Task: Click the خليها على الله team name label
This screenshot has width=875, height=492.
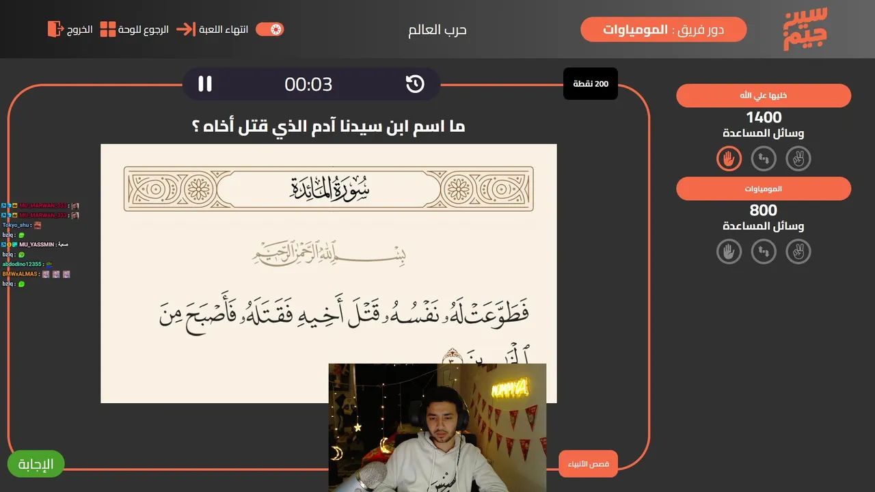Action: pyautogui.click(x=764, y=96)
